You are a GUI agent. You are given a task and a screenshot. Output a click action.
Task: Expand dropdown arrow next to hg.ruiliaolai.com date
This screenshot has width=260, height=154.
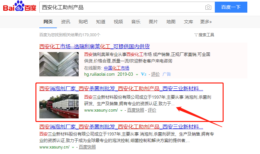137,75
